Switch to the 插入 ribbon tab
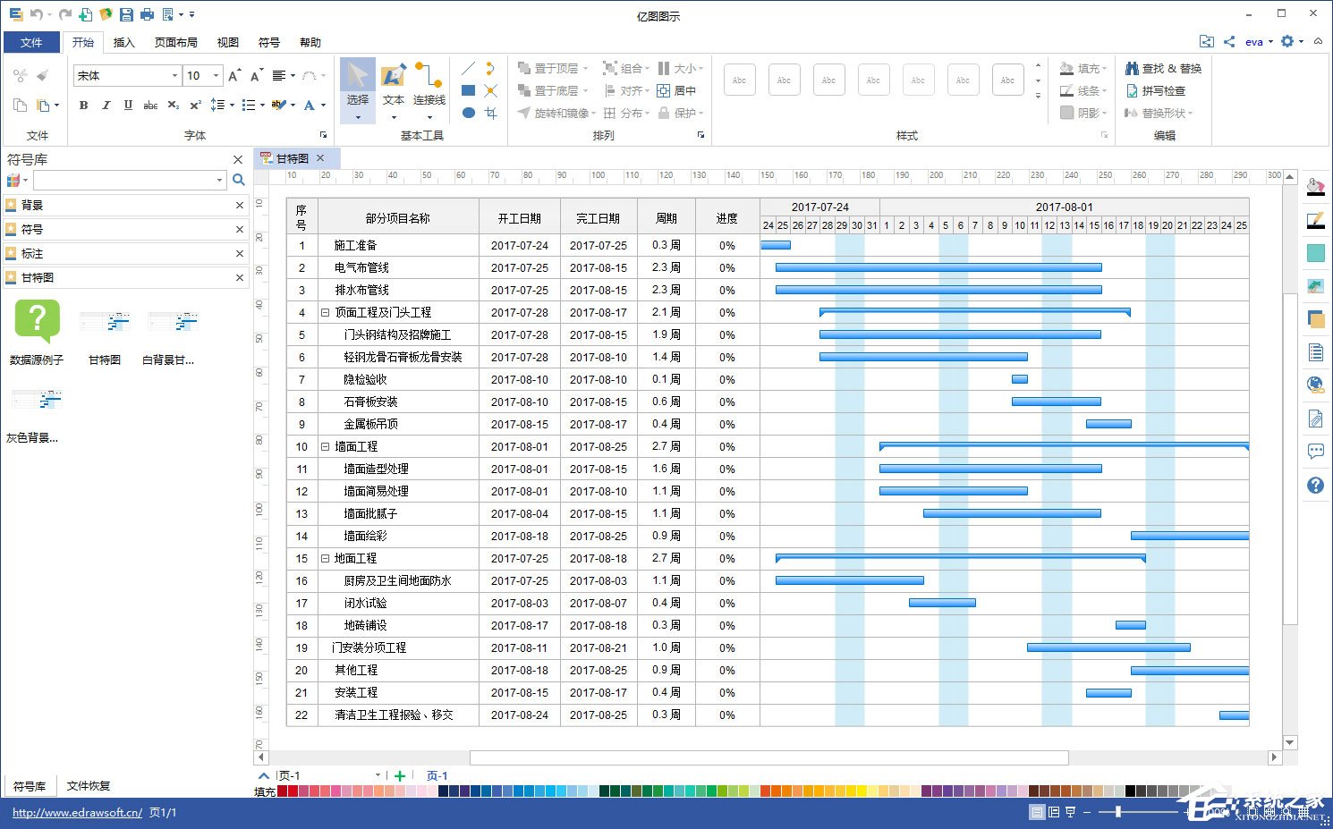Screen dimensions: 1333x829 [123, 42]
